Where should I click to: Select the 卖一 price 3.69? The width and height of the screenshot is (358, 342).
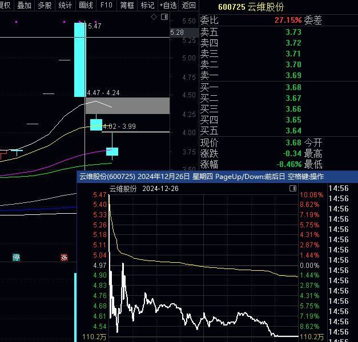tap(293, 75)
